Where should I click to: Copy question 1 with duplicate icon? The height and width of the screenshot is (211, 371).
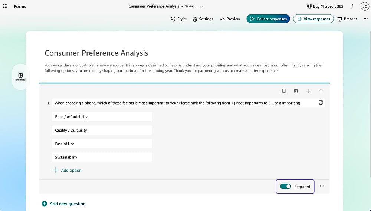click(283, 91)
